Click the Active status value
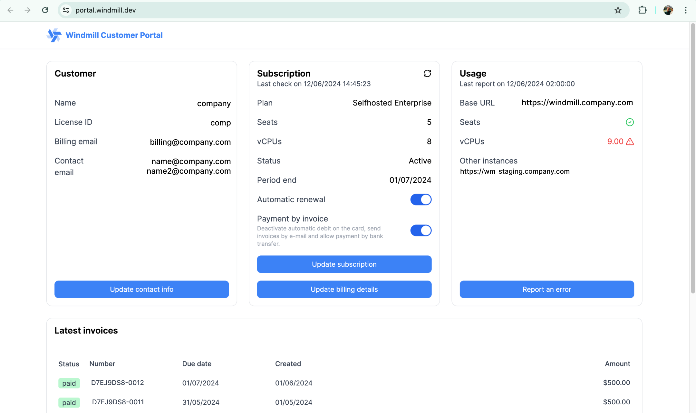 click(x=420, y=161)
